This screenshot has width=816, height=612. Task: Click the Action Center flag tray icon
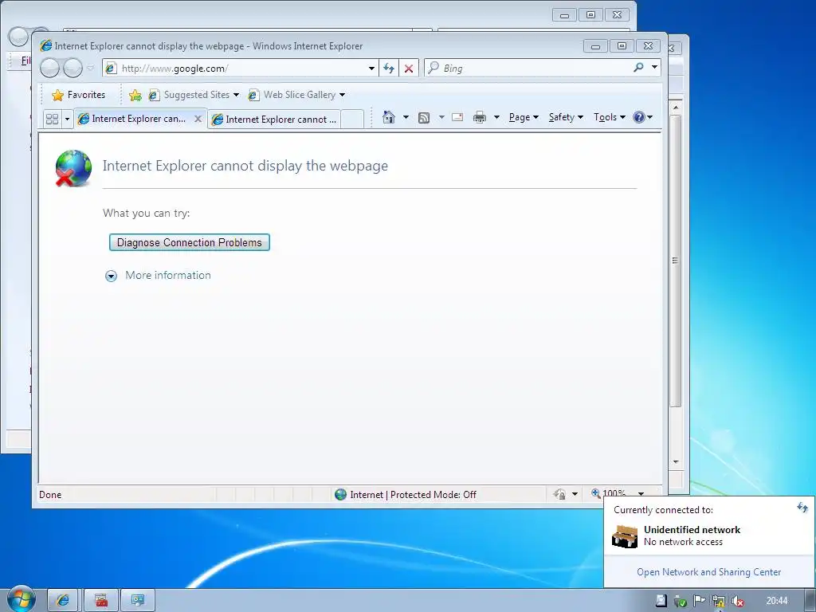(700, 601)
